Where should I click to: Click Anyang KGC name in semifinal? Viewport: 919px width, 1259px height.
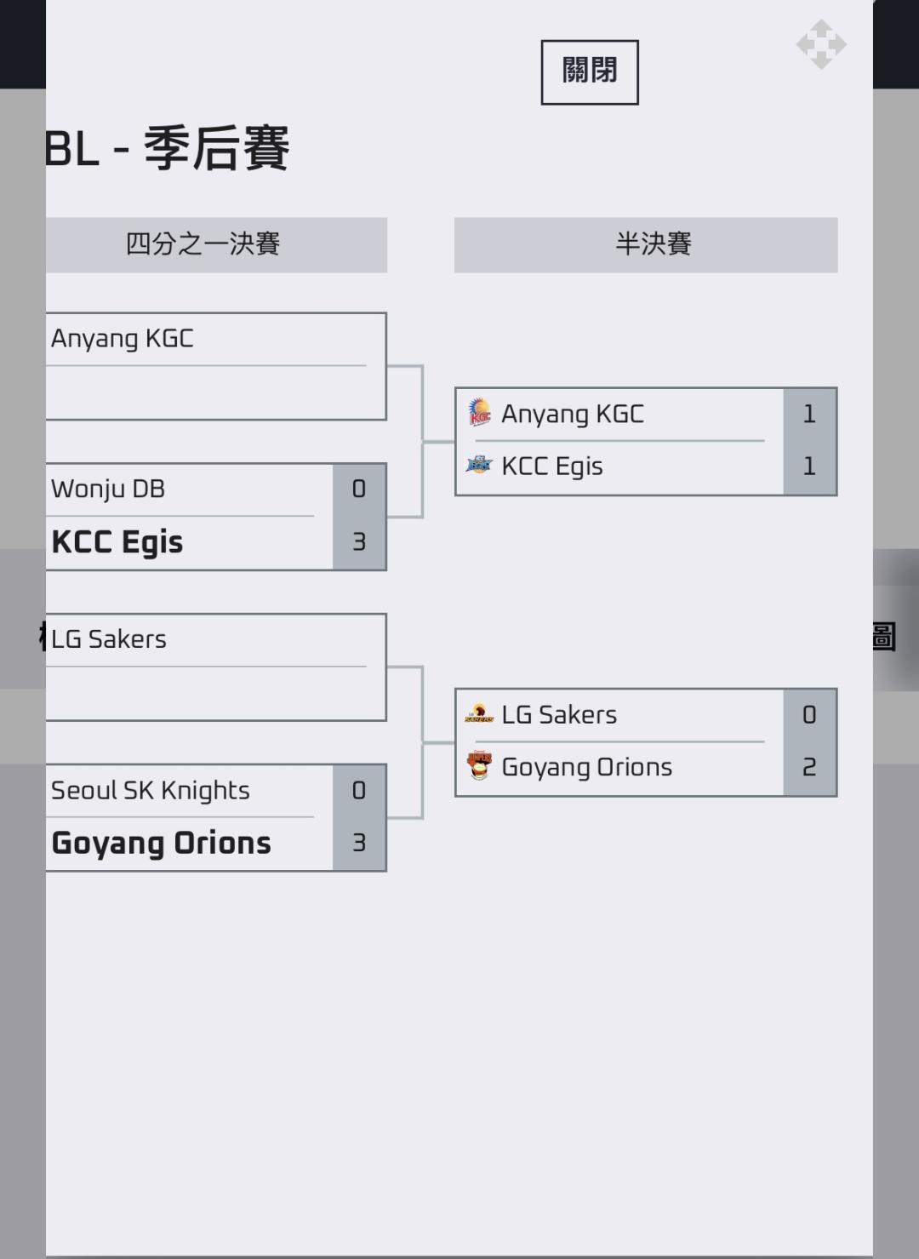573,414
